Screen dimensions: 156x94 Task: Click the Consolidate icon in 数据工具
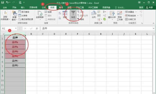(x=104, y=12)
